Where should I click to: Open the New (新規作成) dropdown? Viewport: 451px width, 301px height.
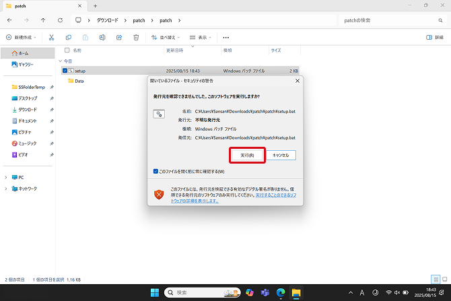point(21,38)
